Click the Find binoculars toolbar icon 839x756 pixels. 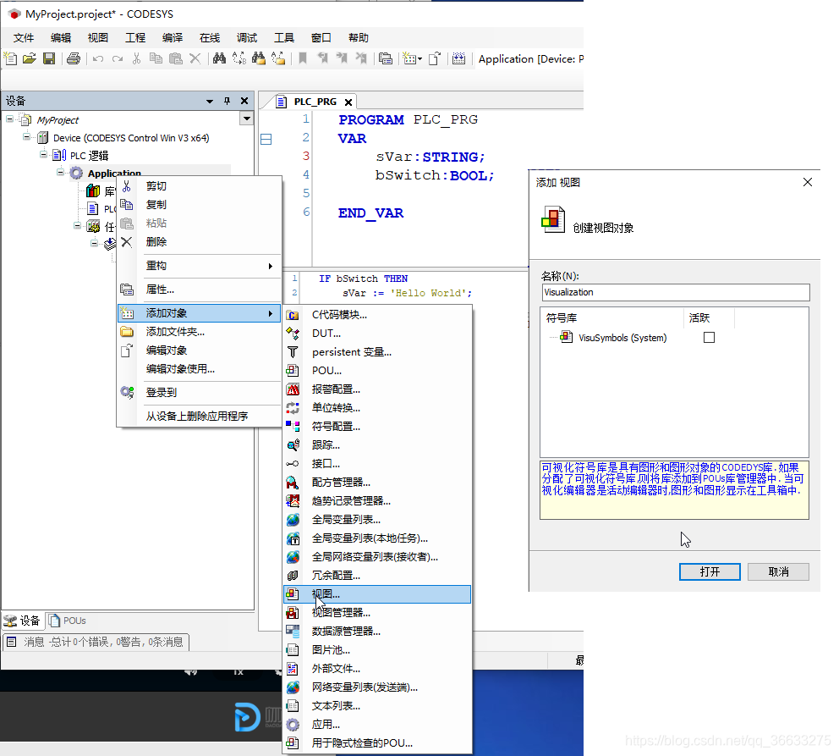point(219,58)
